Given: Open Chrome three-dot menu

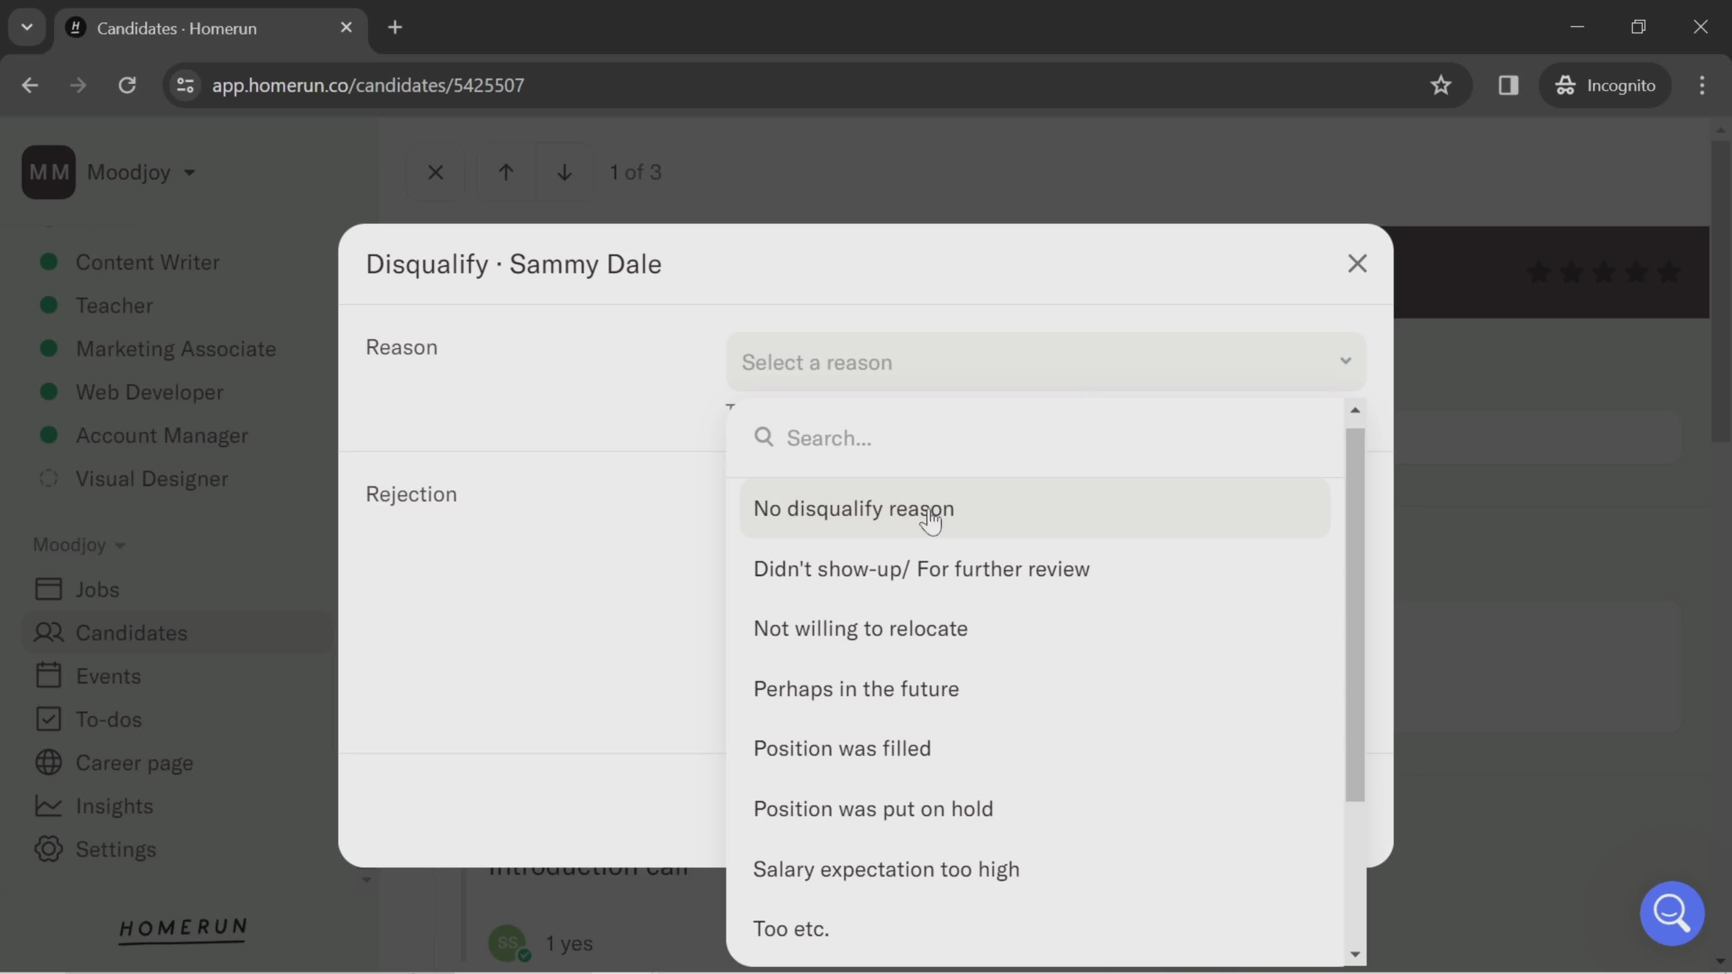Looking at the screenshot, I should coord(1702,85).
